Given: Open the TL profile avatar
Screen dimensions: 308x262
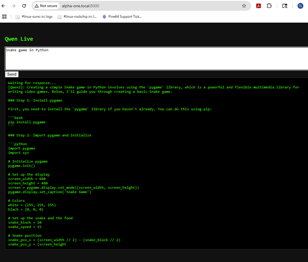Looking at the screenshot, I should [x=300, y=6].
